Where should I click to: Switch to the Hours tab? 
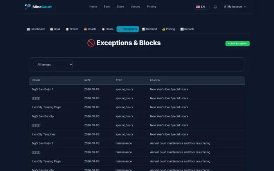click(x=108, y=29)
